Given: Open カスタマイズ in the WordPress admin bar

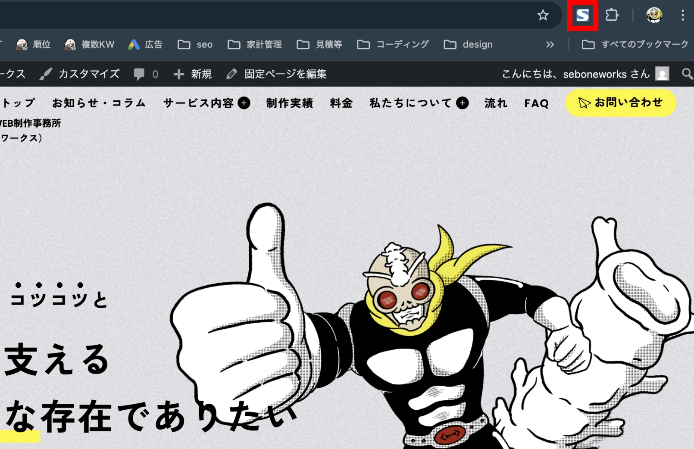Looking at the screenshot, I should pos(79,74).
